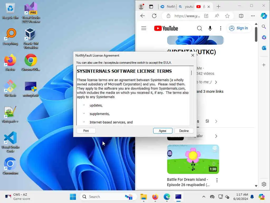This screenshot has height=203, width=270.
Task: Close the active YouTube tab
Action: click(209, 7)
